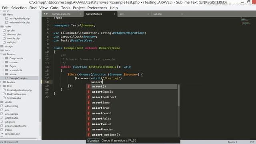Click the screenshots folder icon
This screenshot has width=256, height=144.
6,70
